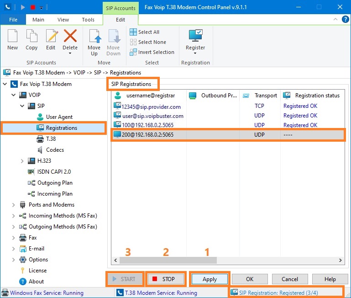Click the Outbound Pr... column header
The width and height of the screenshot is (351, 298).
click(213, 96)
